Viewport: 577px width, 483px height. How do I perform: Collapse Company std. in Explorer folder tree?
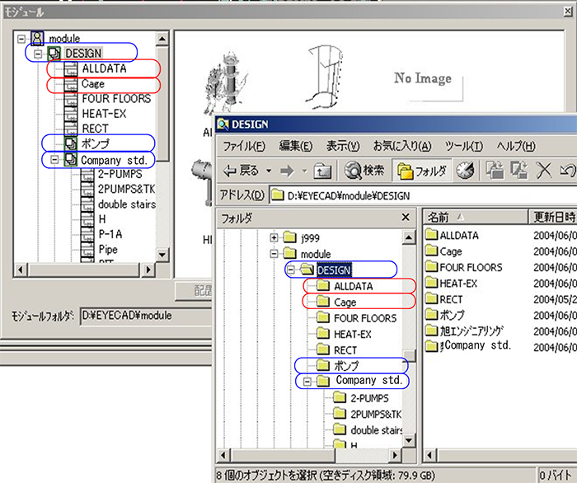pyautogui.click(x=306, y=382)
